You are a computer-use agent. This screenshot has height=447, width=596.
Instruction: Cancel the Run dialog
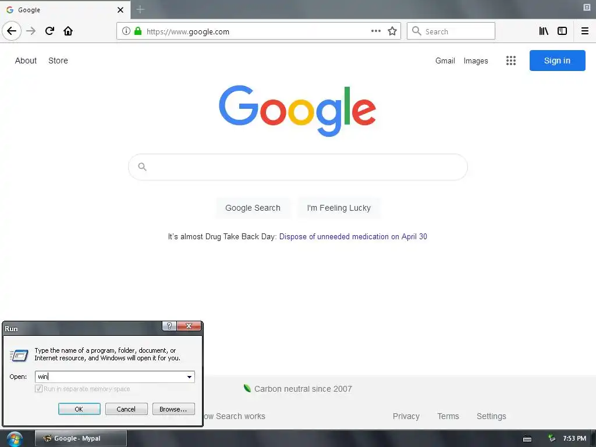126,409
